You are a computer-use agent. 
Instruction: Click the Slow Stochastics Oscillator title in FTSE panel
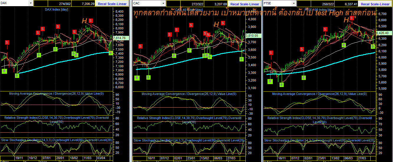point(320,140)
